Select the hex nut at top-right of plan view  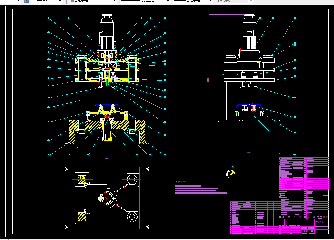click(132, 179)
